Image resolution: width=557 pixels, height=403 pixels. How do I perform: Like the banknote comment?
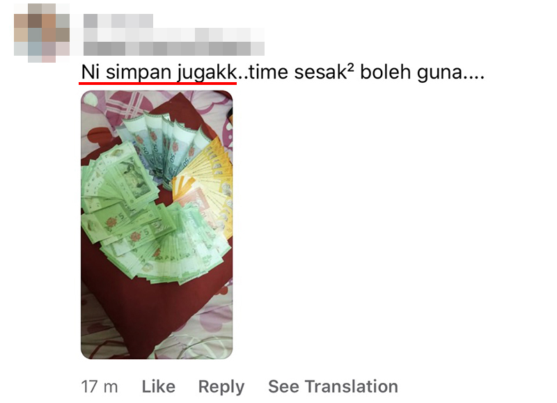(x=159, y=386)
